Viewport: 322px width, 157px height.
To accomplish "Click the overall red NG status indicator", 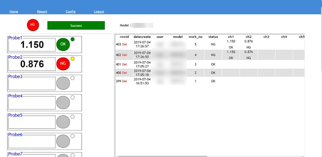I will [33, 25].
